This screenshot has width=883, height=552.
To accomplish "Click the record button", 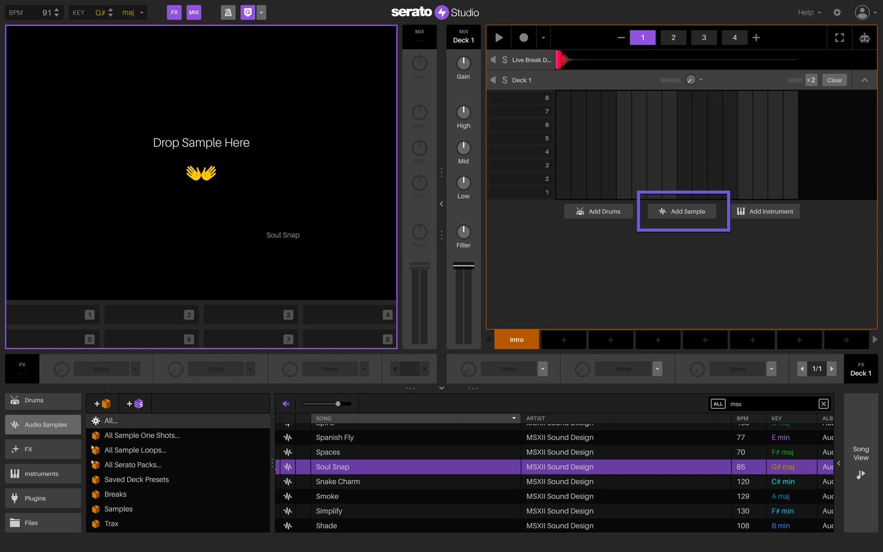I will (524, 38).
